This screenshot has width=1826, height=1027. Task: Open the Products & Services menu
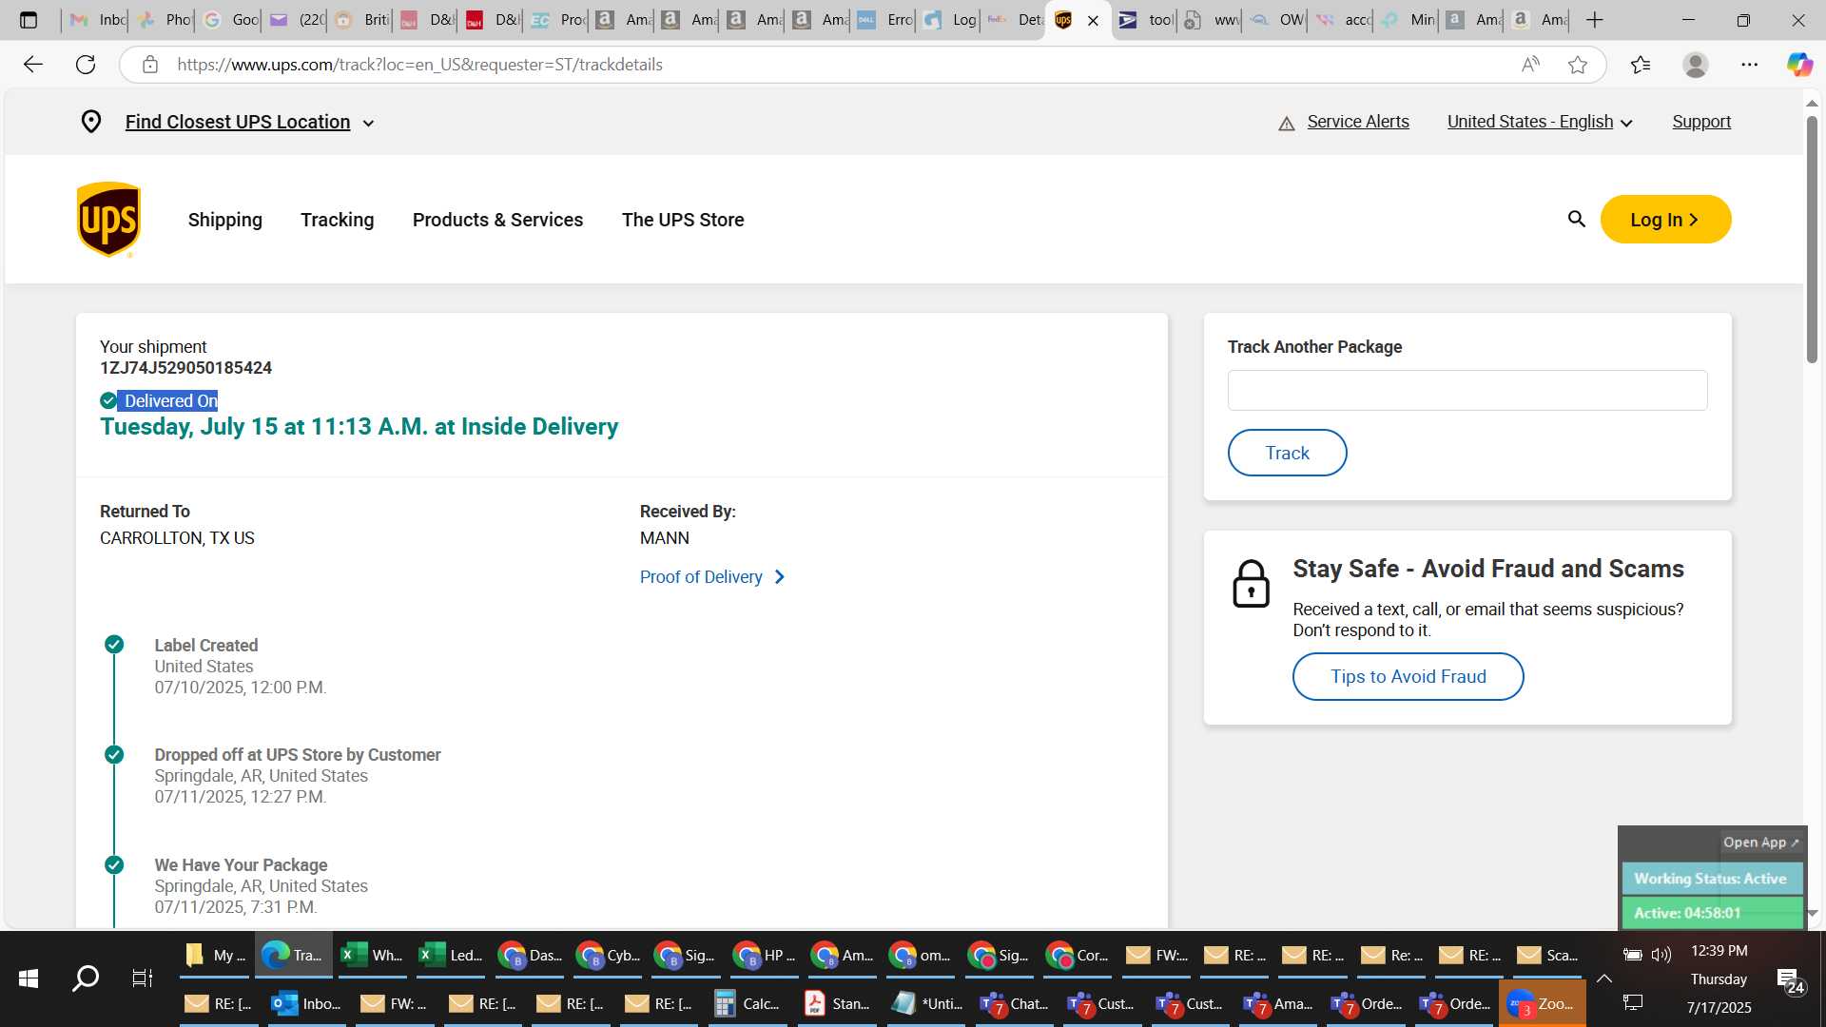(498, 220)
